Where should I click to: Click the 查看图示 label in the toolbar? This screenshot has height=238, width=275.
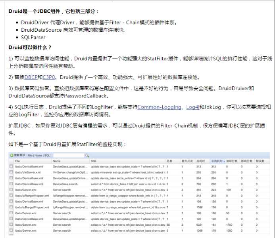(x=20, y=155)
